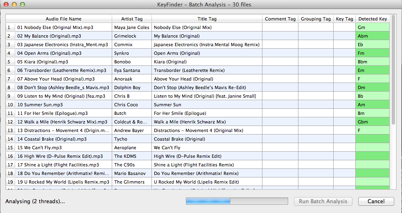Select file 14 Coastal Brake (Original).mp3
The height and width of the screenshot is (213, 402).
pyautogui.click(x=63, y=139)
